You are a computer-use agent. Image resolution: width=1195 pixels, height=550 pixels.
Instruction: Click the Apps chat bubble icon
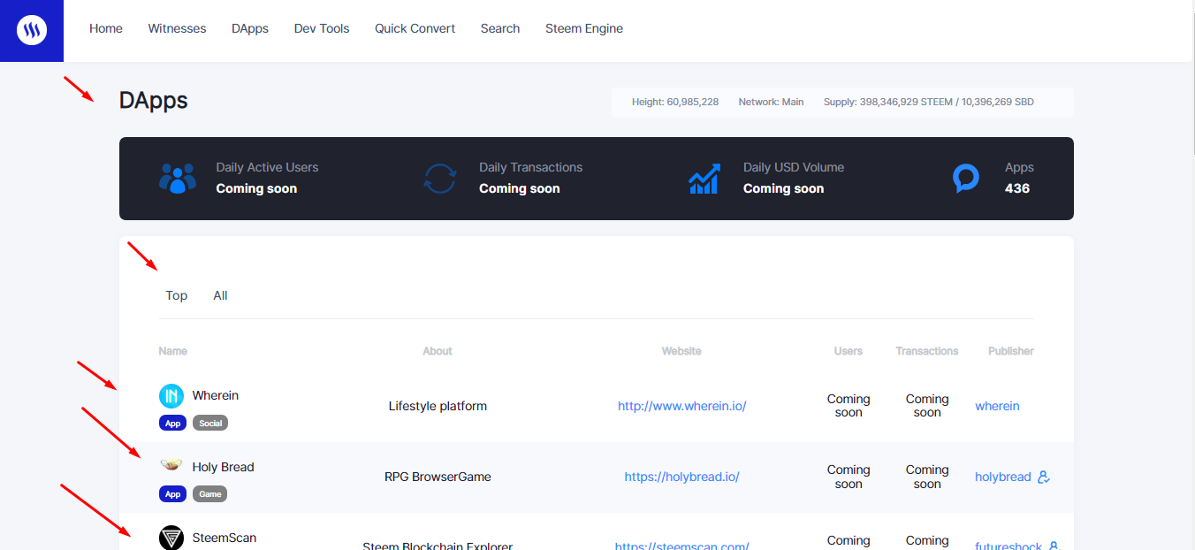pyautogui.click(x=966, y=179)
